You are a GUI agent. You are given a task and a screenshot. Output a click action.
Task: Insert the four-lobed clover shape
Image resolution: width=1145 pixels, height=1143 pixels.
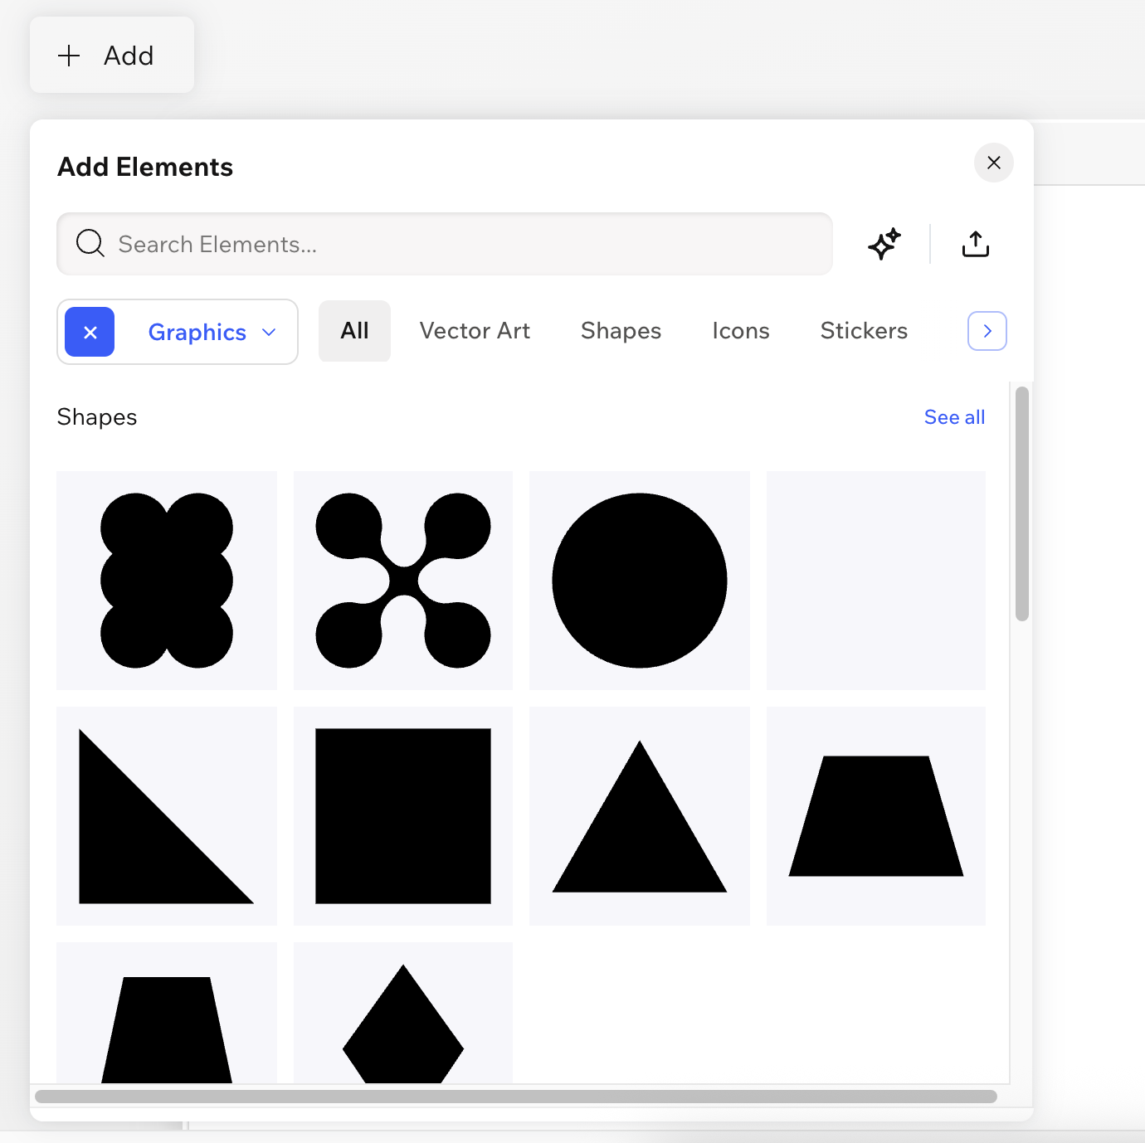pyautogui.click(x=403, y=581)
